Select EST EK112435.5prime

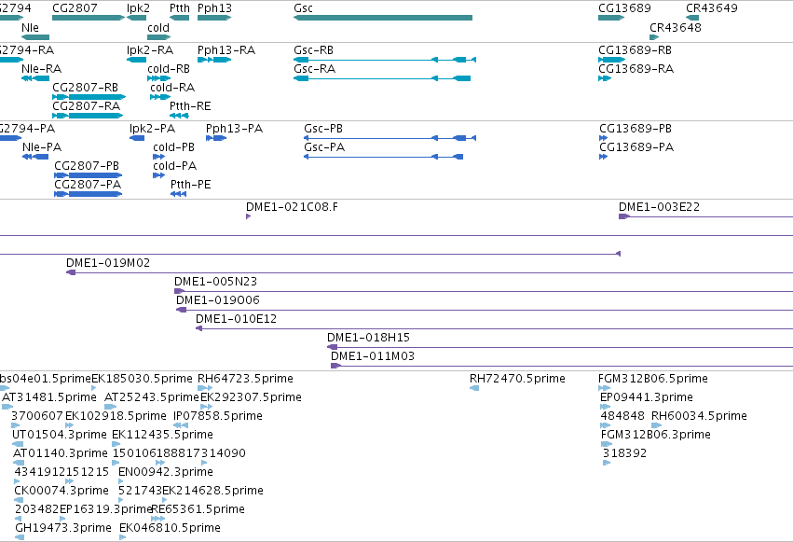pyautogui.click(x=162, y=436)
